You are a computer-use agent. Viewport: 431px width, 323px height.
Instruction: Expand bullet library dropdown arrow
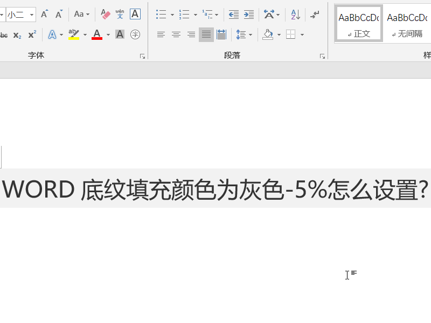pos(172,15)
